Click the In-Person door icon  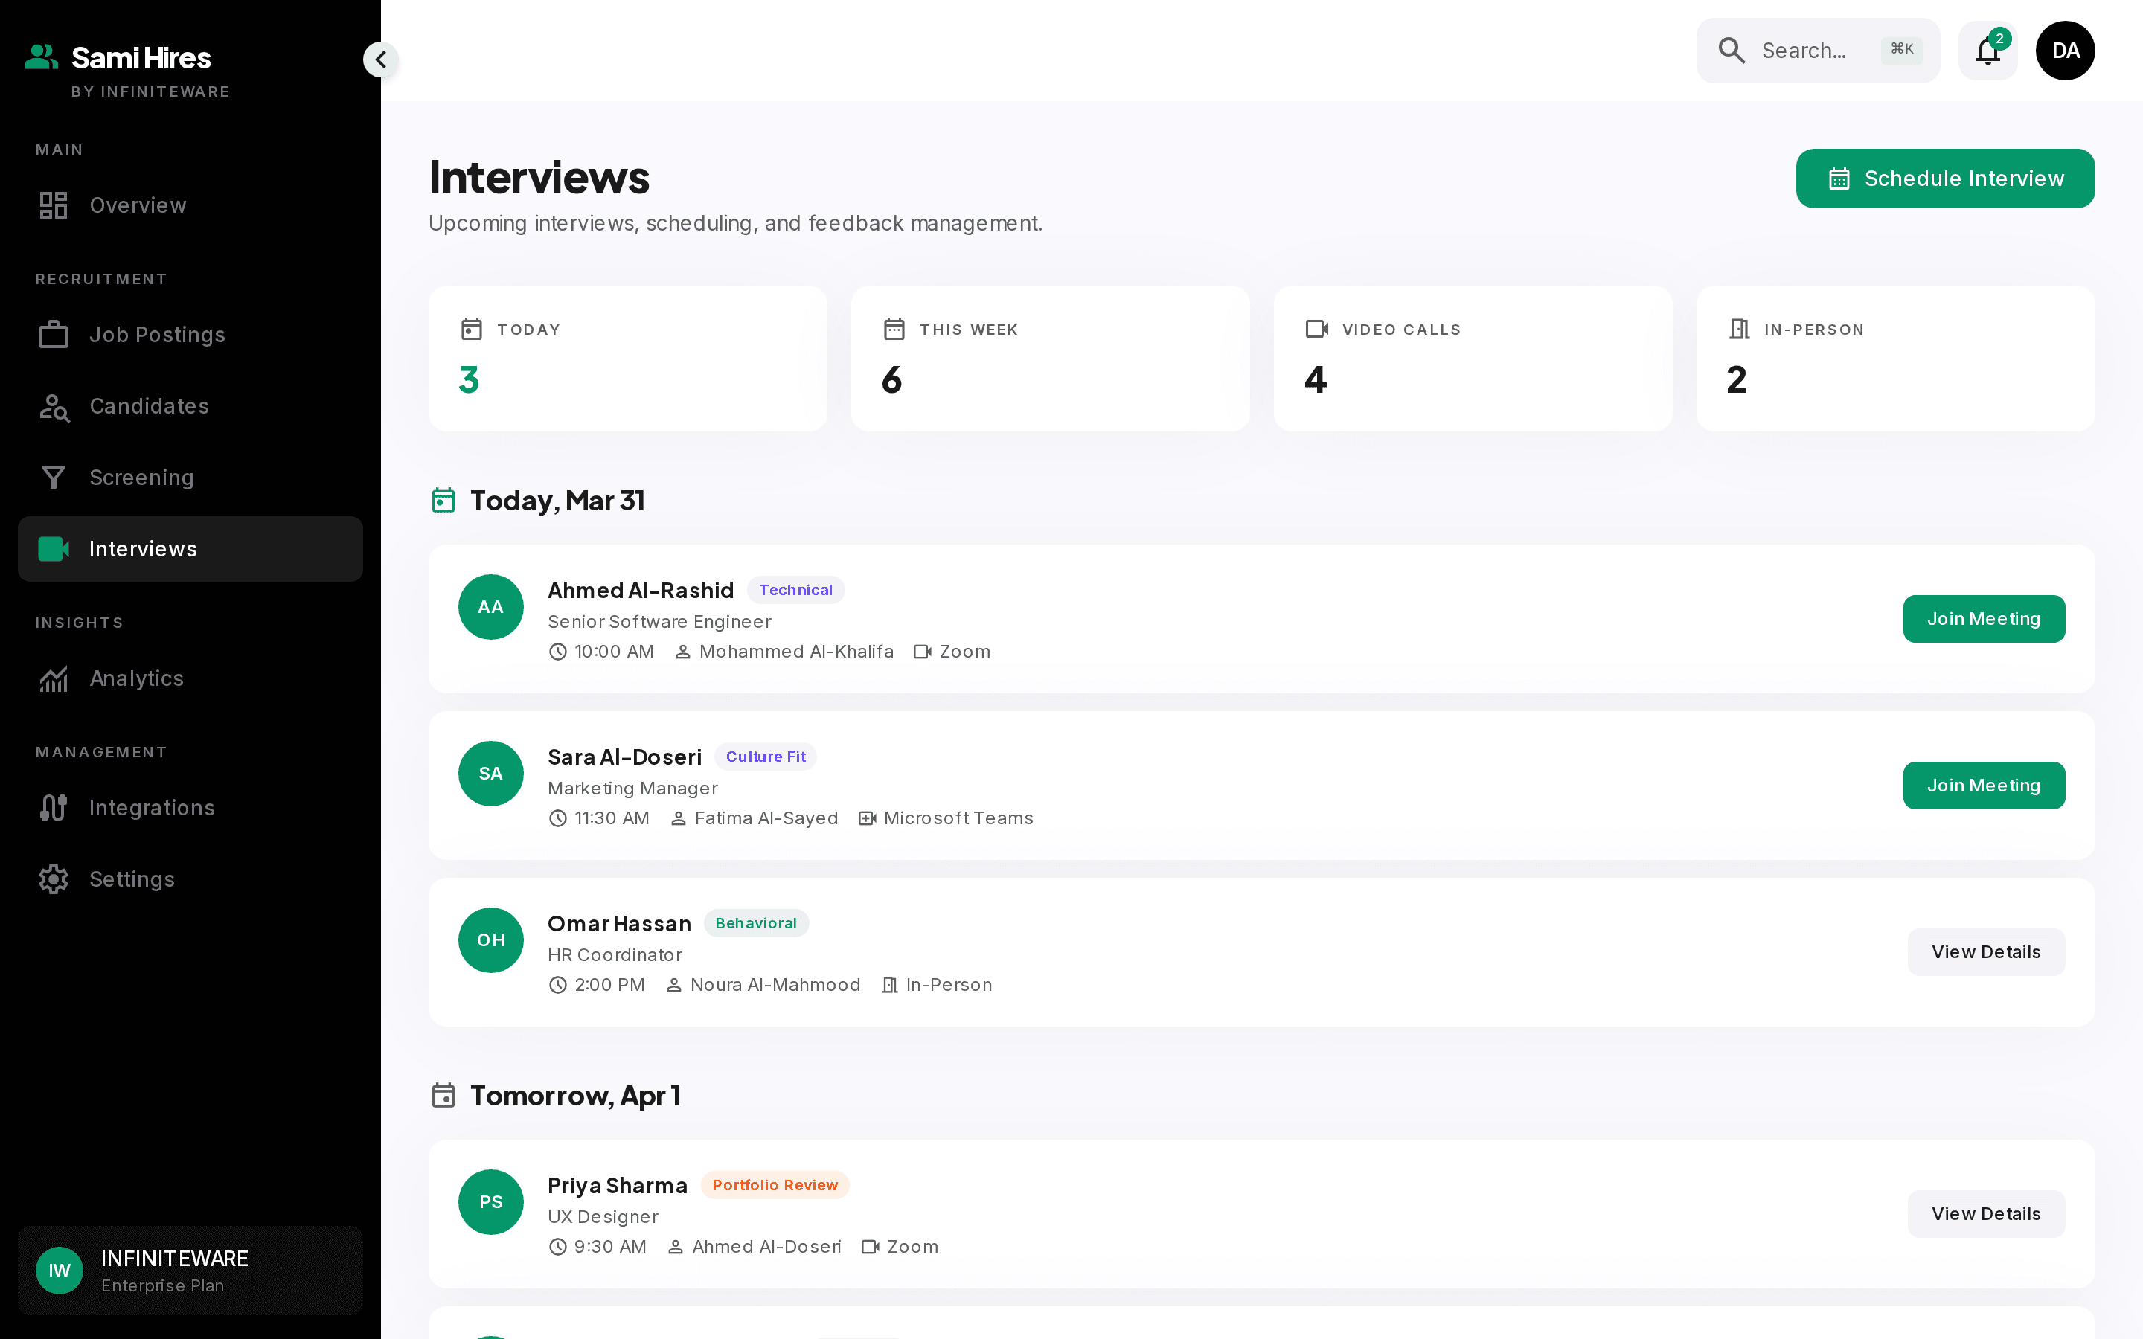click(1739, 330)
